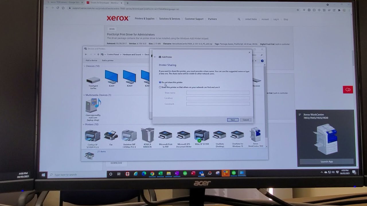
Task: Open OneNote from the taskbar
Action: (177, 173)
